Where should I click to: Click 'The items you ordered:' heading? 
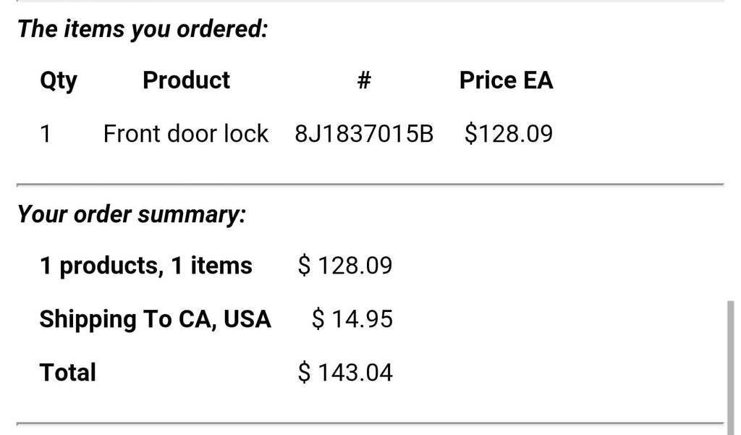143,29
